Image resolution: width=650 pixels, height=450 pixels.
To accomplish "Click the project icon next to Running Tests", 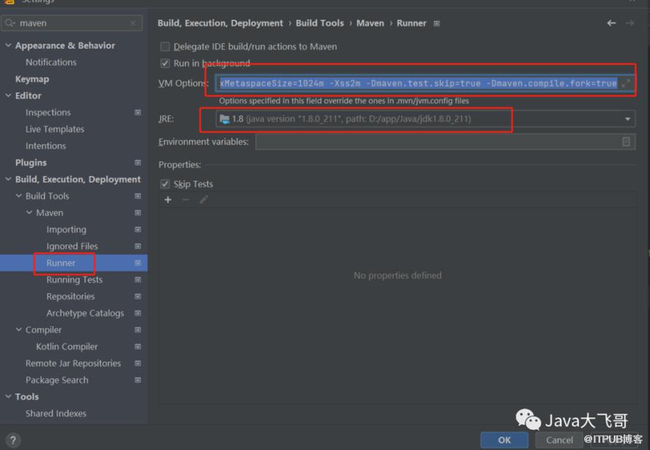I will [x=137, y=280].
